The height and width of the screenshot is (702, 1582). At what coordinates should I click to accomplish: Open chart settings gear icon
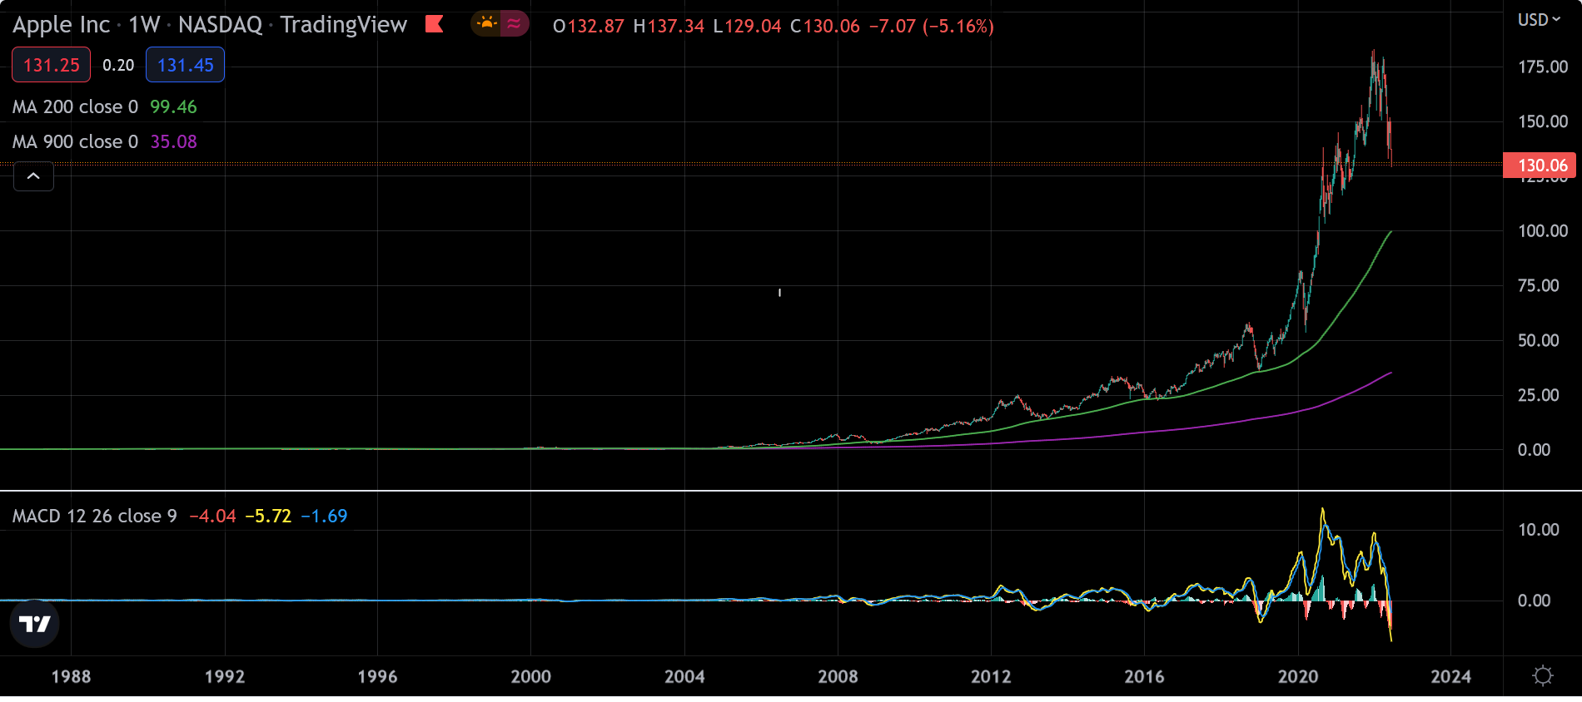pos(1543,676)
